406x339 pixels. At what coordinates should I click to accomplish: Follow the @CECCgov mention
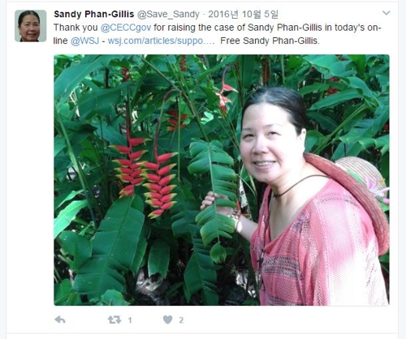pyautogui.click(x=126, y=28)
